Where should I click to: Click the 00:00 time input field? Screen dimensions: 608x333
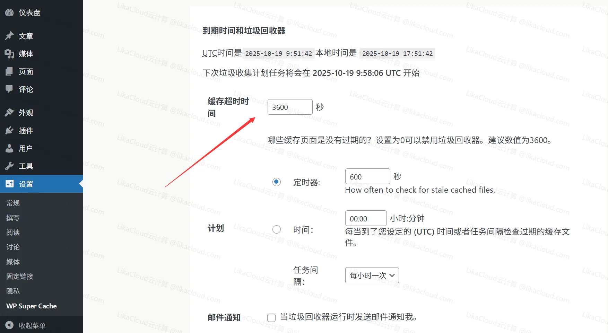pyautogui.click(x=365, y=218)
